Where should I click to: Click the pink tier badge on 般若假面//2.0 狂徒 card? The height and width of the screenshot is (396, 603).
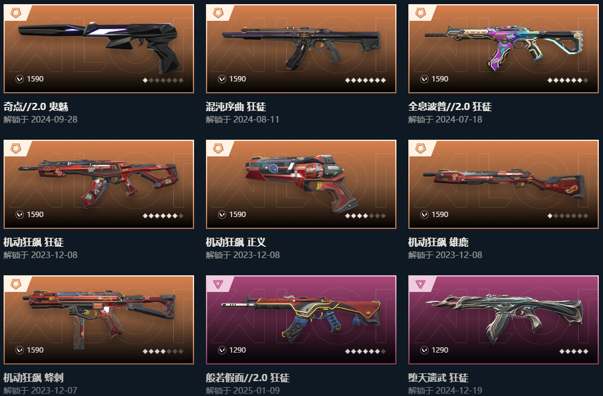coord(218,284)
